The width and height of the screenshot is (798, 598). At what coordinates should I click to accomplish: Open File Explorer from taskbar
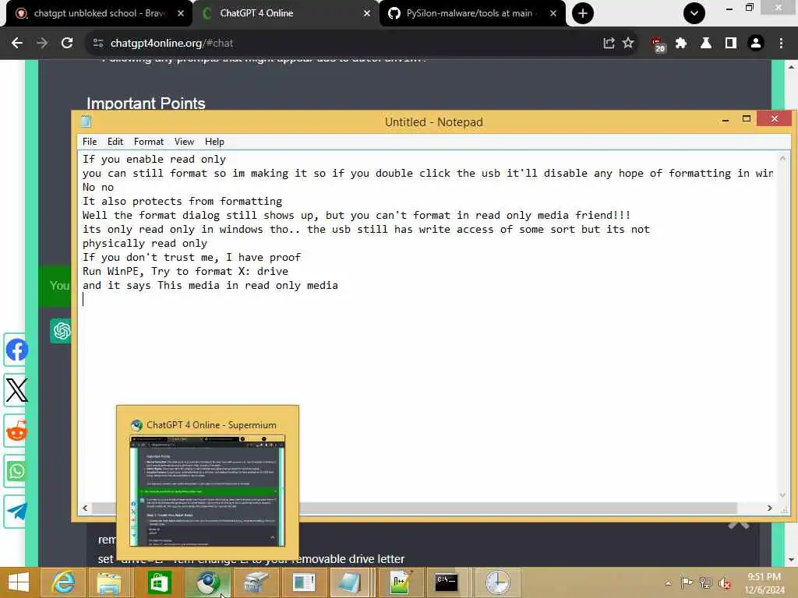[x=109, y=582]
